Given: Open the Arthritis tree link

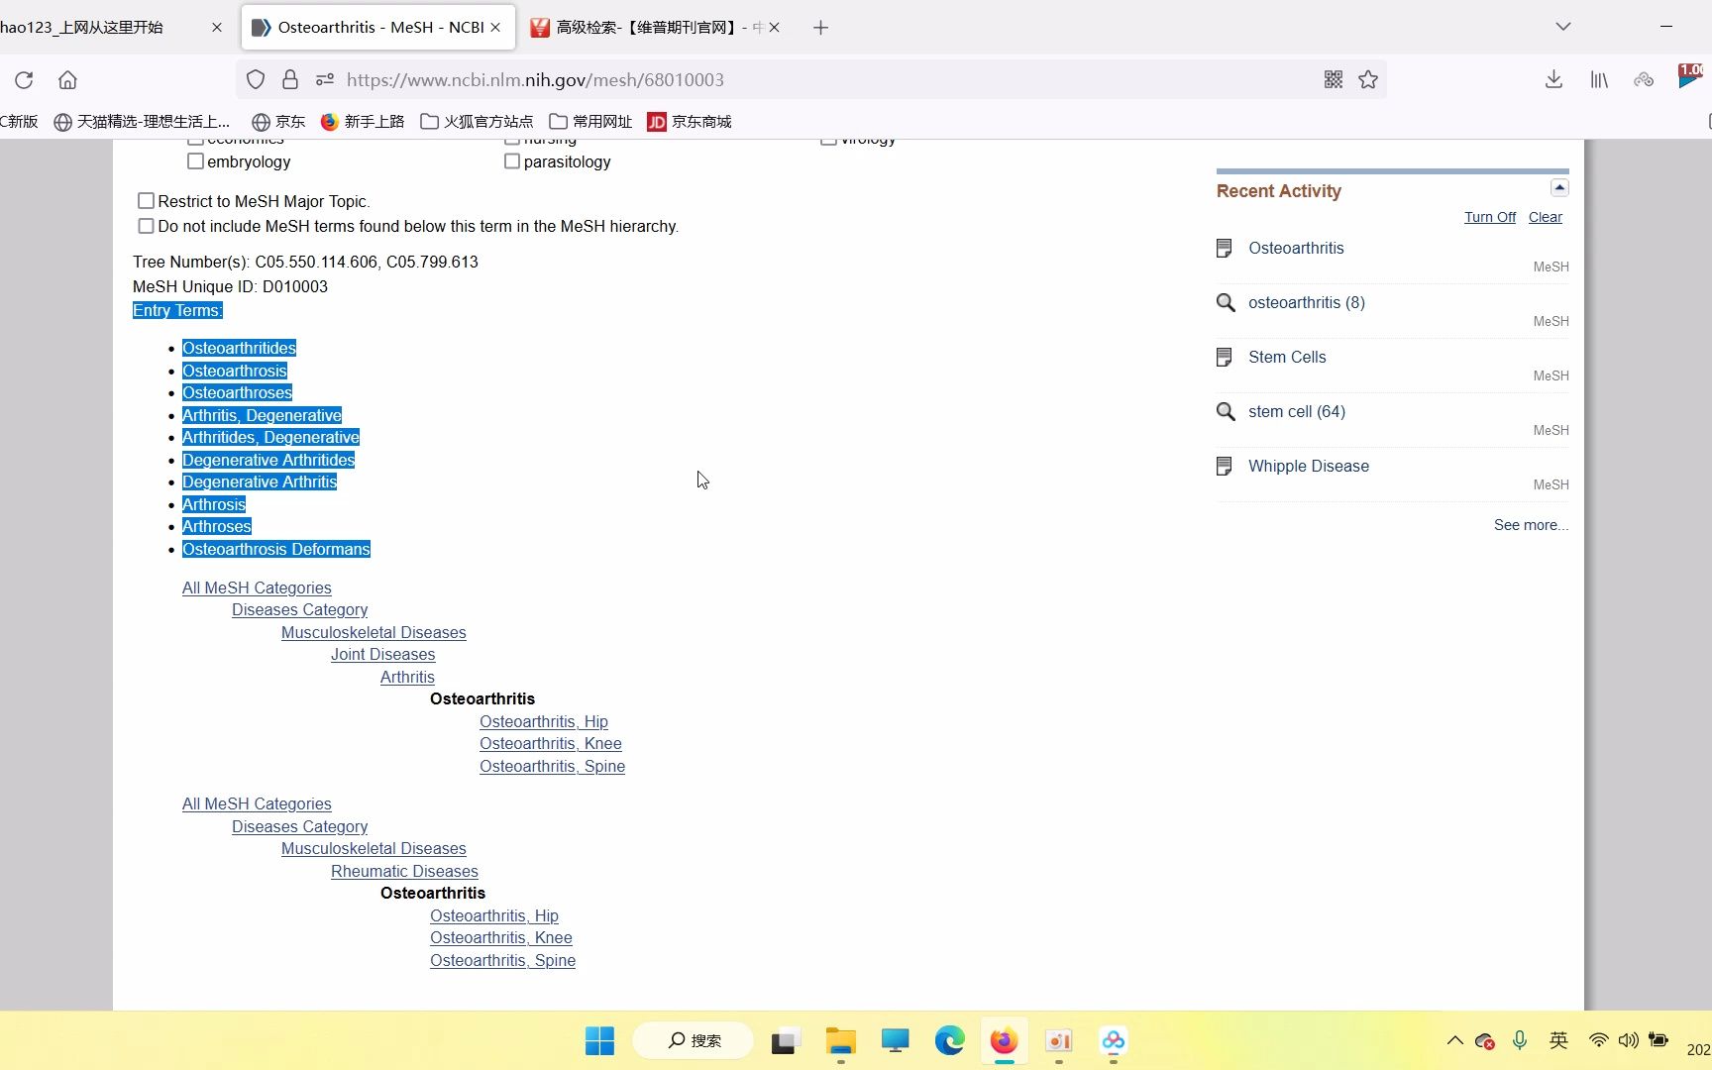Looking at the screenshot, I should [x=407, y=678].
